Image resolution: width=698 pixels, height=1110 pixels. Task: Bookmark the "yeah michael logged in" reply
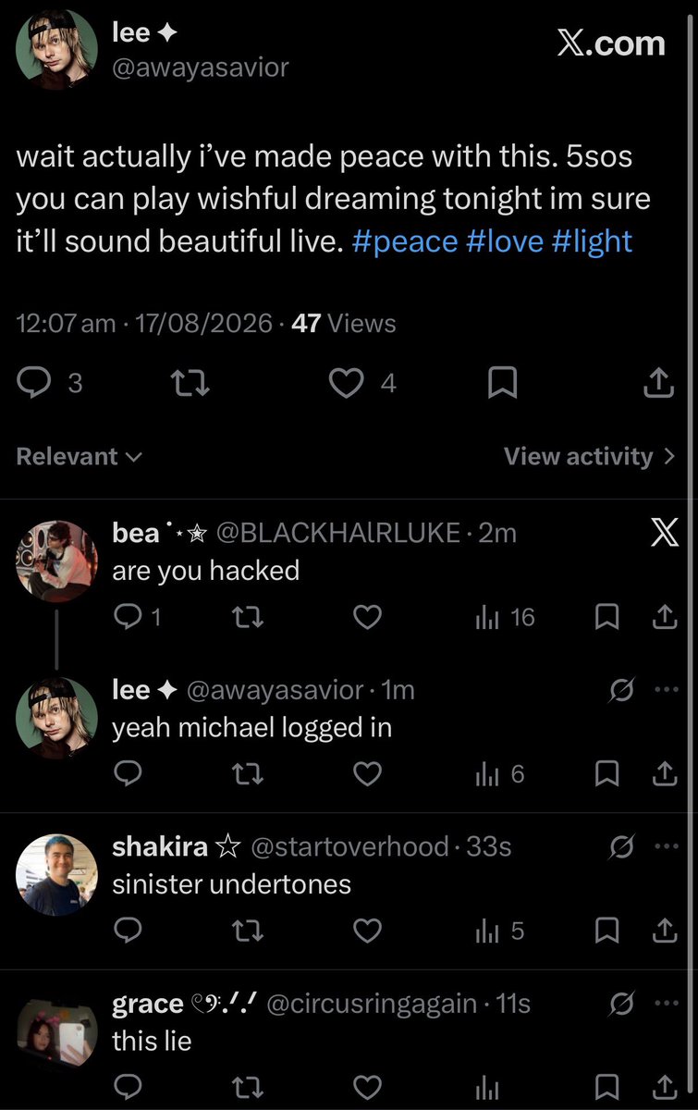pyautogui.click(x=606, y=774)
